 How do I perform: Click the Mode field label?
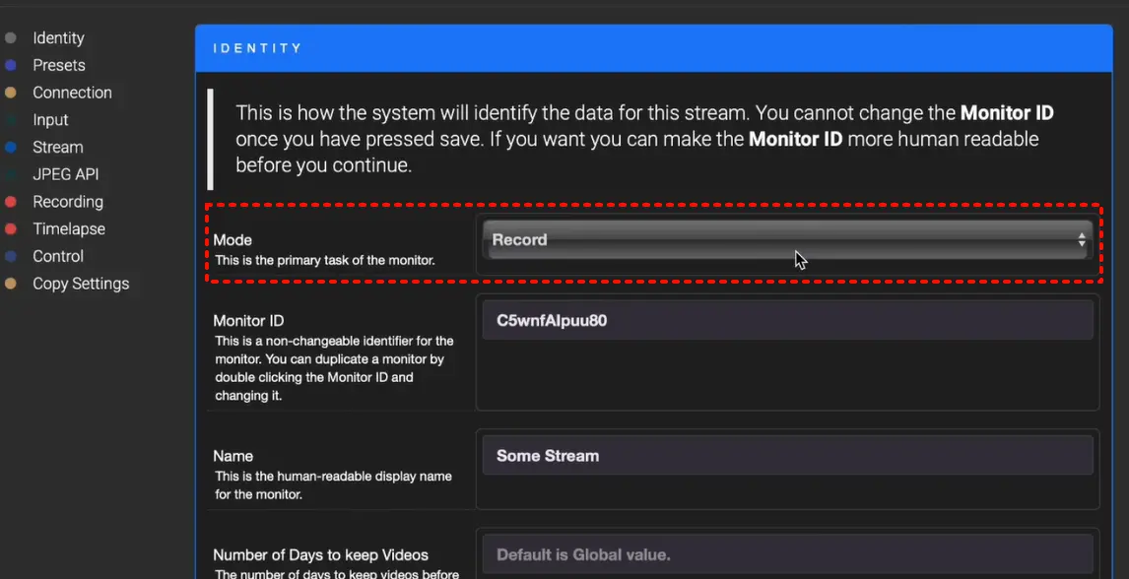(232, 239)
